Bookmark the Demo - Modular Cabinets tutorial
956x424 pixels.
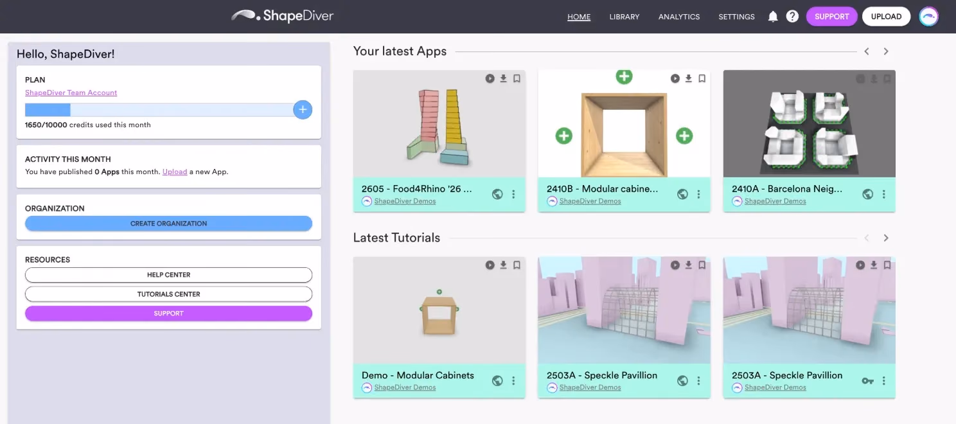click(x=517, y=265)
